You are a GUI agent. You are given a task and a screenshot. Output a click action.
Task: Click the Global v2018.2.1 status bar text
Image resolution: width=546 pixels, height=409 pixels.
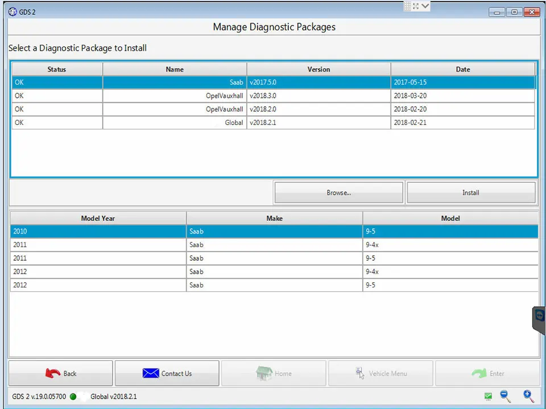tap(114, 397)
